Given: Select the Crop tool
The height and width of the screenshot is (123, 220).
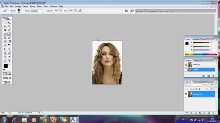Looking at the screenshot, I should click(5, 30).
